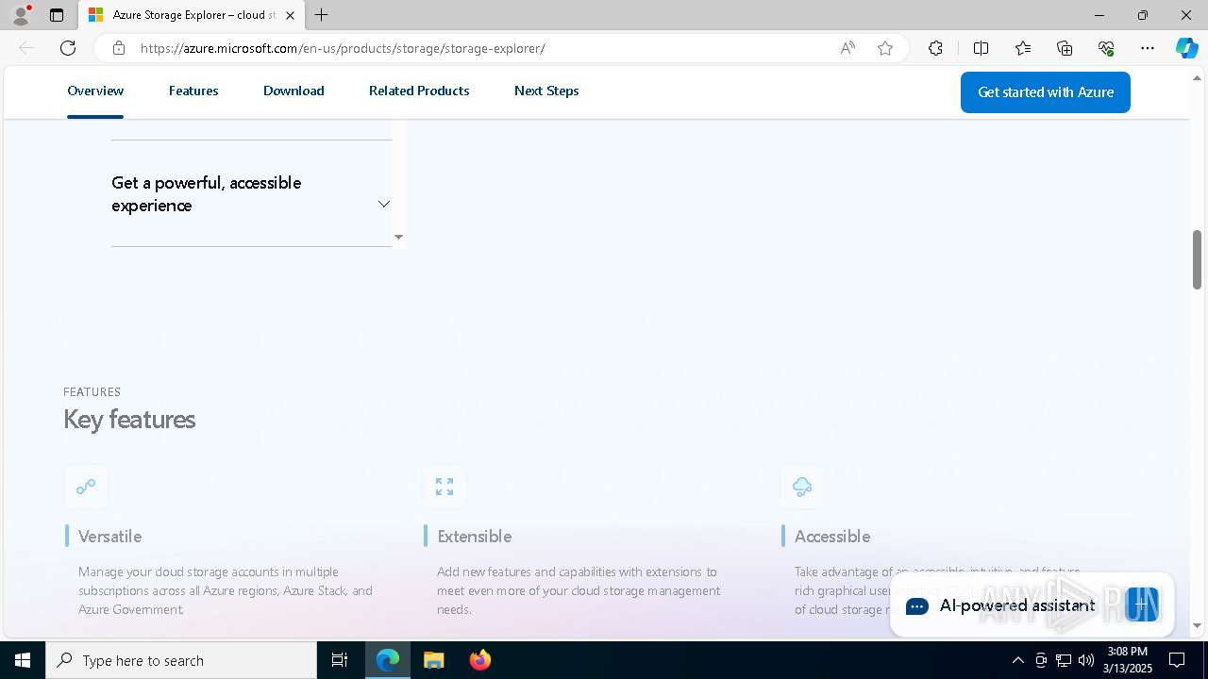The height and width of the screenshot is (679, 1208).
Task: Click the address bar URL
Action: (343, 48)
